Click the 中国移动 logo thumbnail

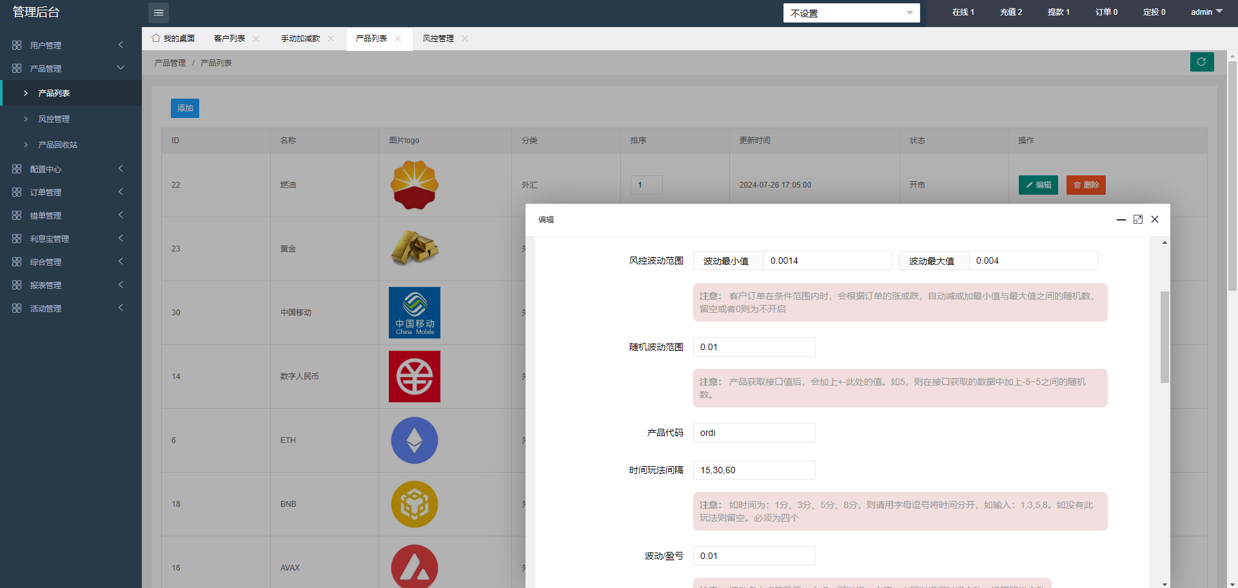[414, 313]
